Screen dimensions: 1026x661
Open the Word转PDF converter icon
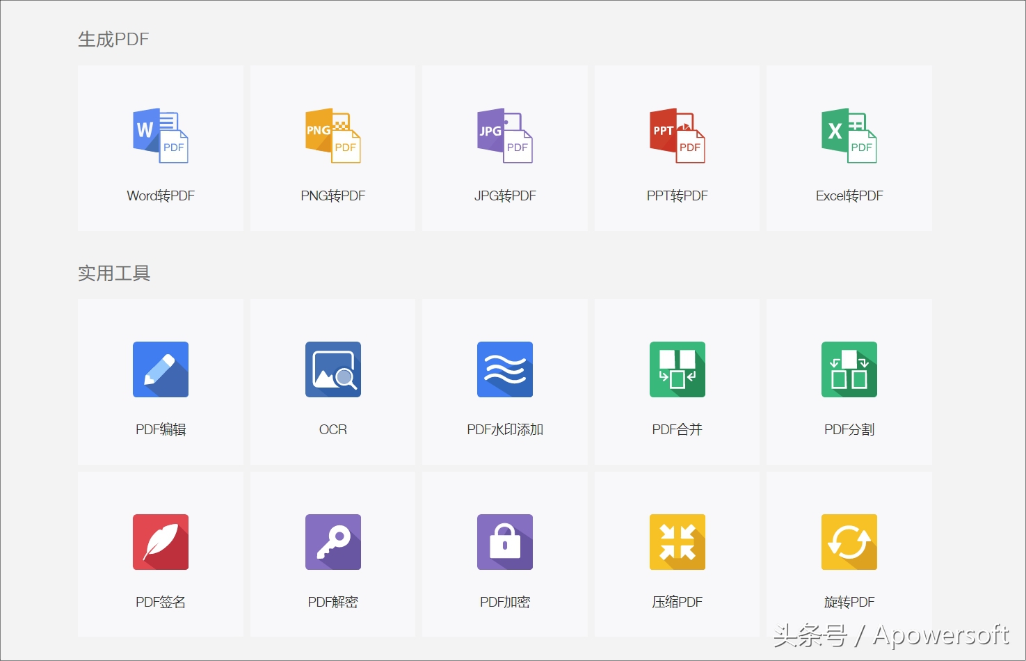(x=161, y=136)
